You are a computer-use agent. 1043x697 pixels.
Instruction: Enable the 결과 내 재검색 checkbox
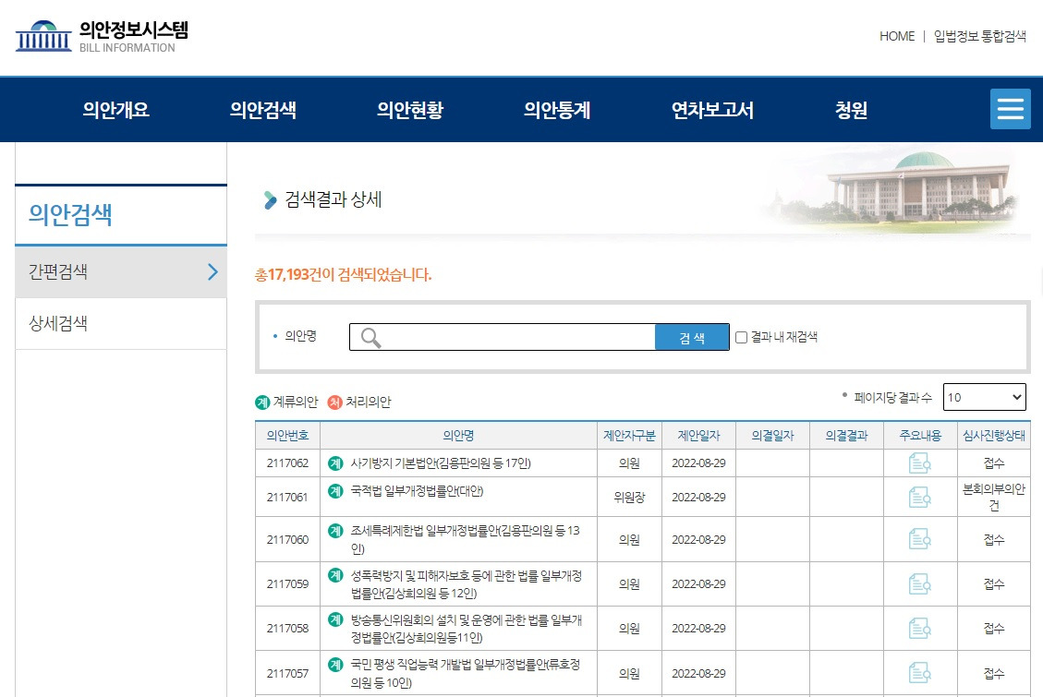(740, 337)
